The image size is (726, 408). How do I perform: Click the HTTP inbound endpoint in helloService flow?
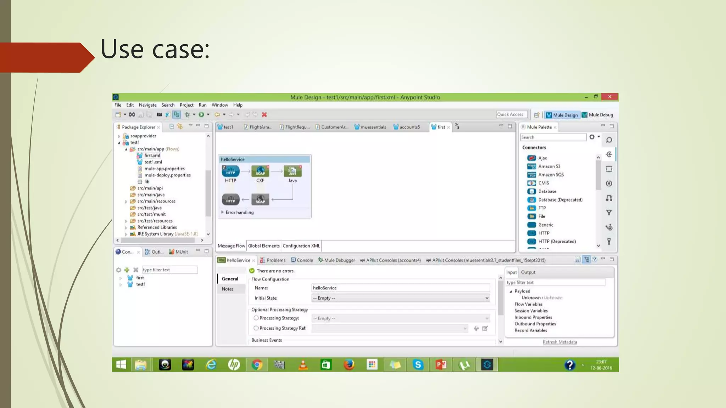coord(230,171)
